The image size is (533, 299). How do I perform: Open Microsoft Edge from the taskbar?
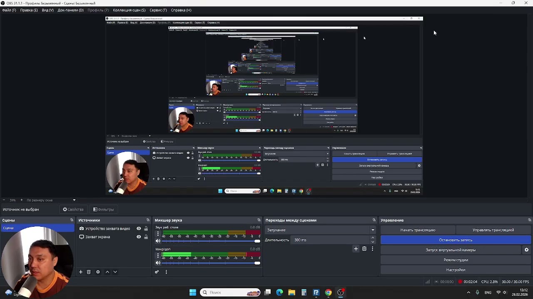point(279,292)
